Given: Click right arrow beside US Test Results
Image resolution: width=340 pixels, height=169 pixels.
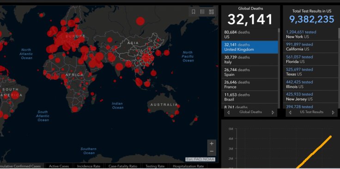Looking at the screenshot, I should 333,113.
